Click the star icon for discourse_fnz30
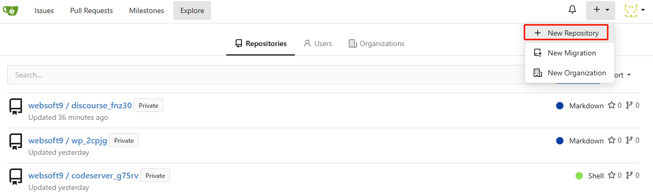 611,105
